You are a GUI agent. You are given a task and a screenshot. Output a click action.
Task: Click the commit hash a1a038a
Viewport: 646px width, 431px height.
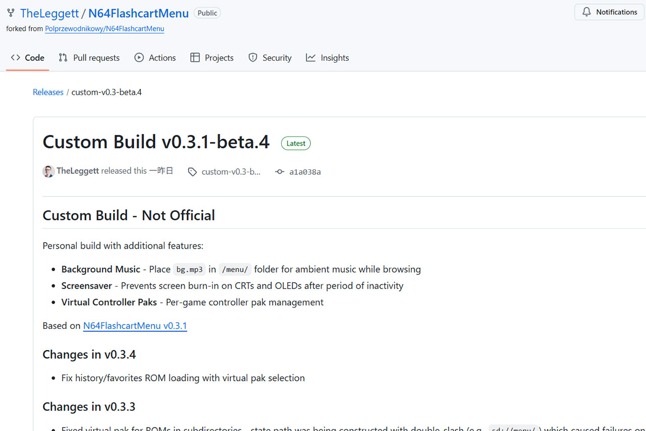[306, 172]
